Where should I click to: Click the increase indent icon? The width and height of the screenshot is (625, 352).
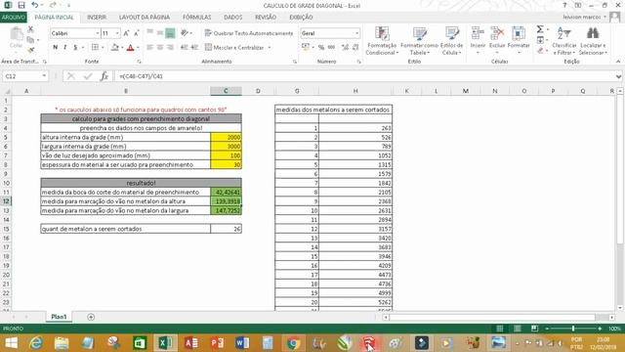tap(194, 48)
